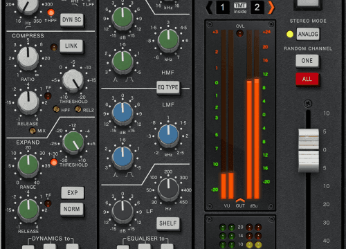Click the blue LMF kHz frequency knob
346x249 pixels.
click(168, 136)
